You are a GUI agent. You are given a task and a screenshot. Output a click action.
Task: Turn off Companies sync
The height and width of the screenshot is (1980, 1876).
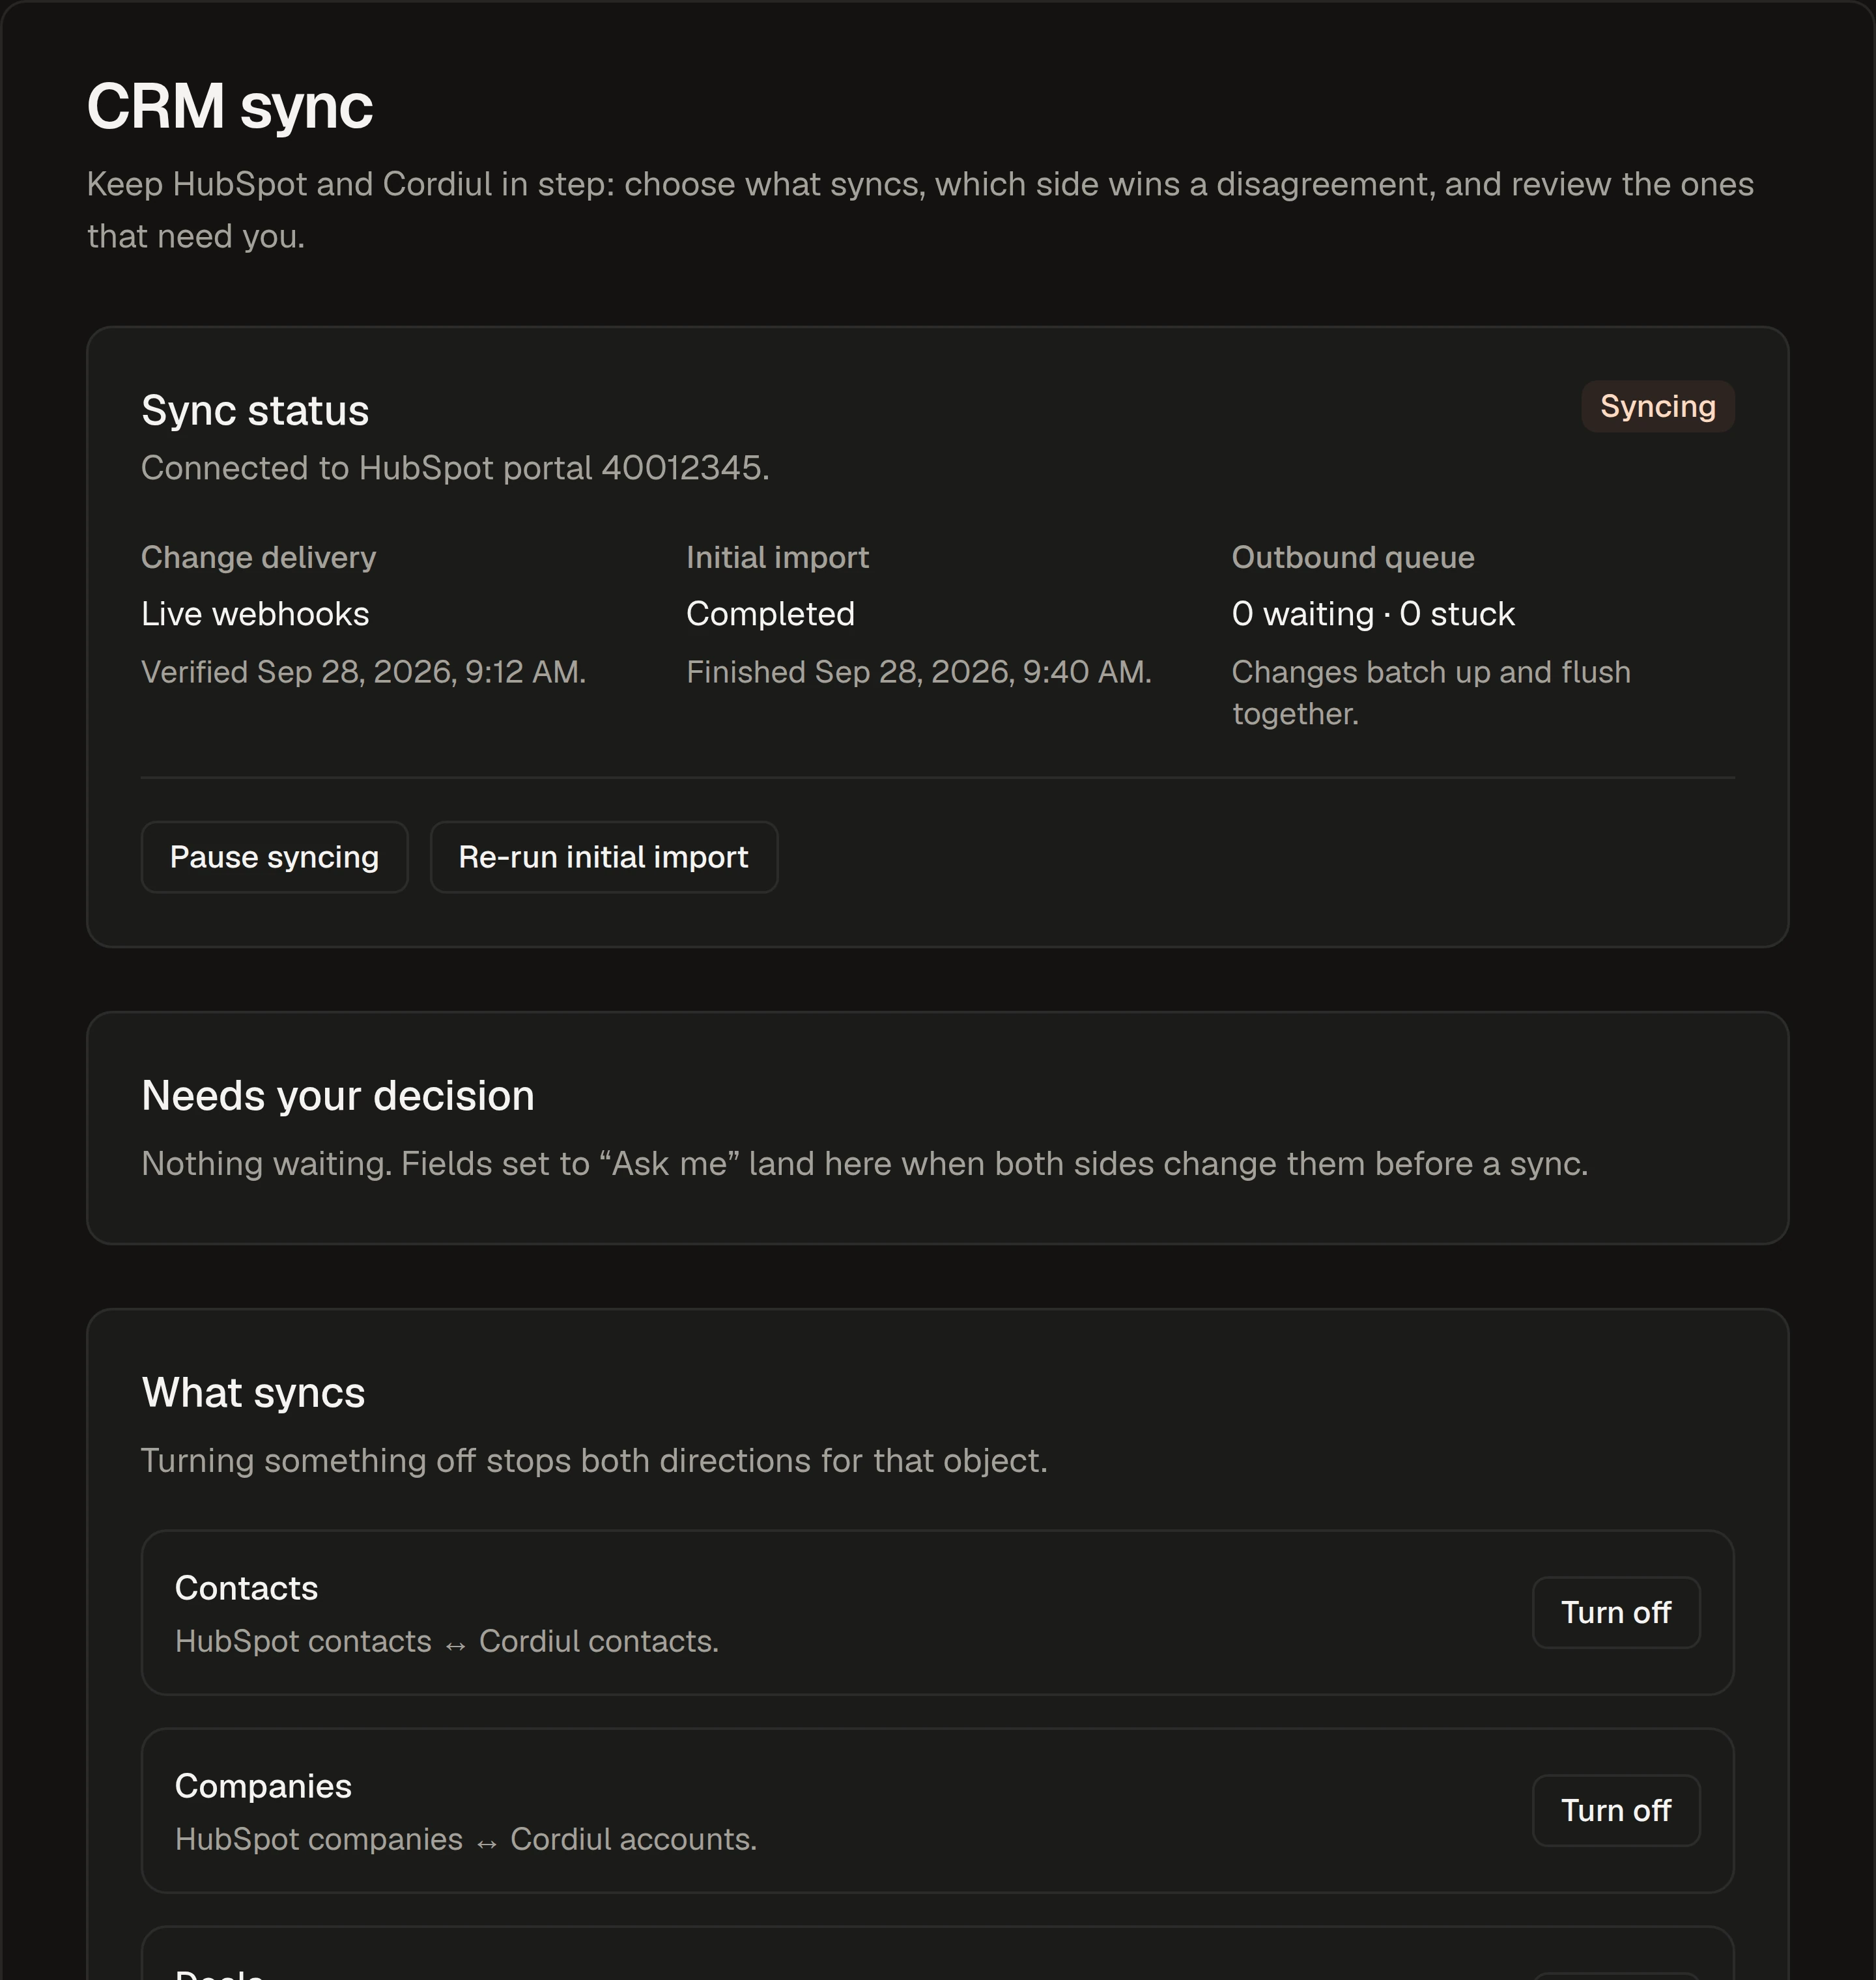pos(1616,1810)
